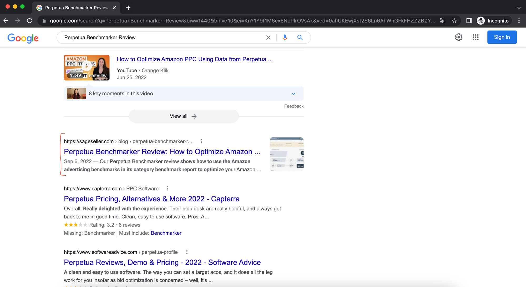This screenshot has width=526, height=287.
Task: Click the magnifying glass search icon
Action: click(300, 38)
